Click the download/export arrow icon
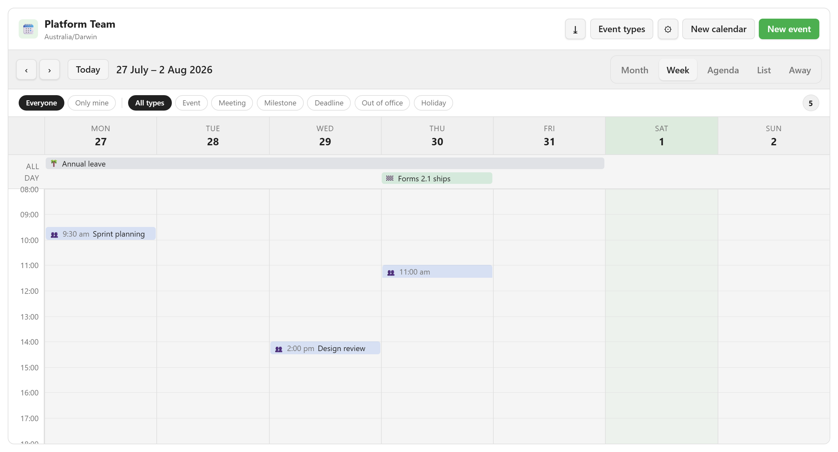 click(x=575, y=29)
